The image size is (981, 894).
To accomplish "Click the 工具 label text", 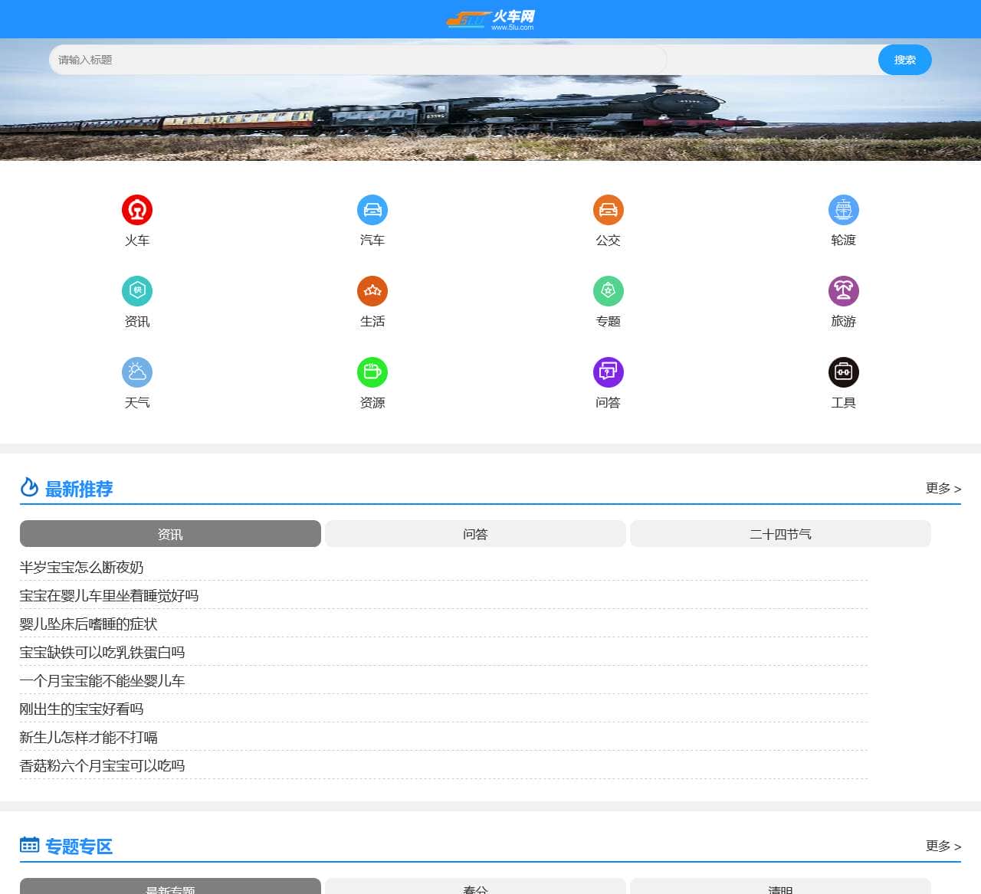I will click(x=844, y=403).
